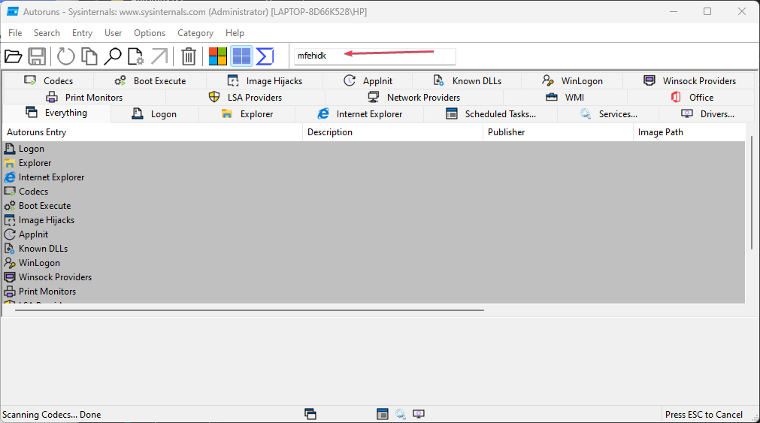The width and height of the screenshot is (760, 423).
Task: Click the Copy toolbar icon
Action: [x=89, y=56]
